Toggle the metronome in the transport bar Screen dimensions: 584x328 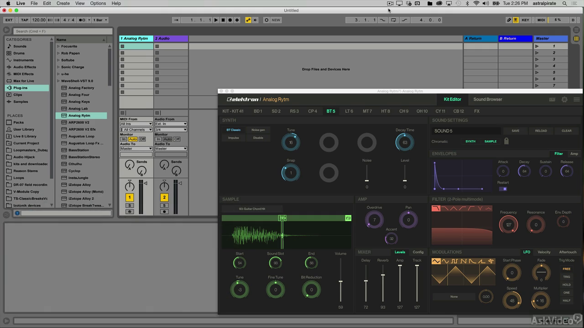tap(83, 20)
